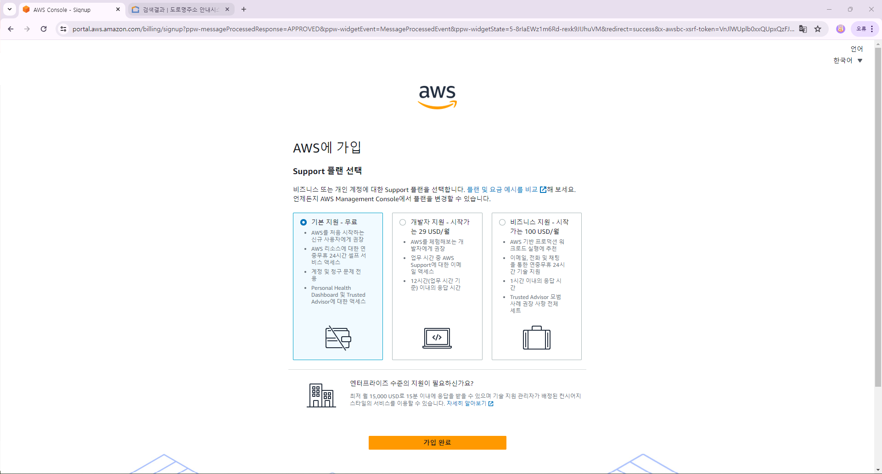Click the translate page icon

coord(803,29)
